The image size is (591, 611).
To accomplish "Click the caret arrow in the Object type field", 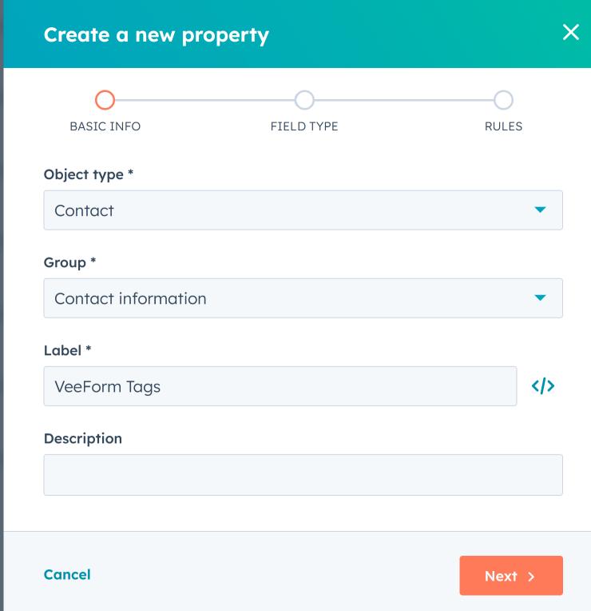I will pyautogui.click(x=540, y=210).
